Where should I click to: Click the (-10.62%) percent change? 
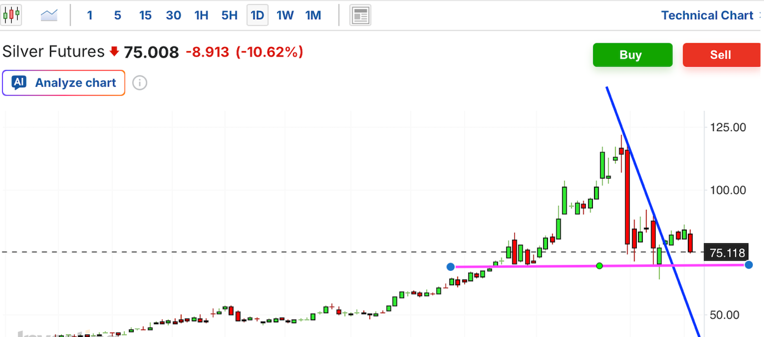[269, 52]
